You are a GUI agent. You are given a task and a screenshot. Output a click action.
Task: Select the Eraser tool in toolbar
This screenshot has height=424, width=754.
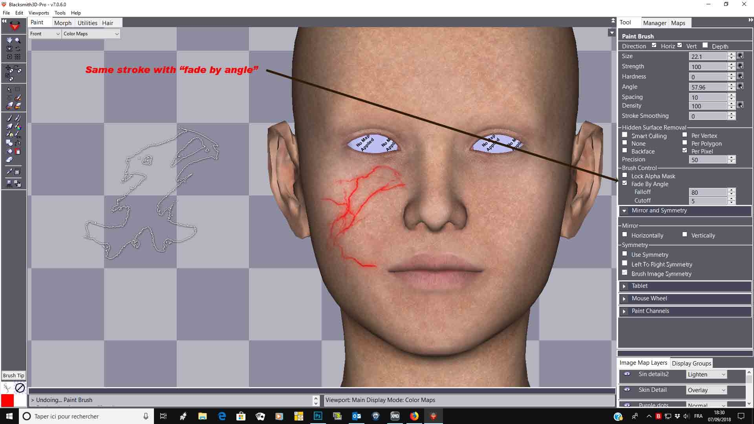pyautogui.click(x=9, y=159)
